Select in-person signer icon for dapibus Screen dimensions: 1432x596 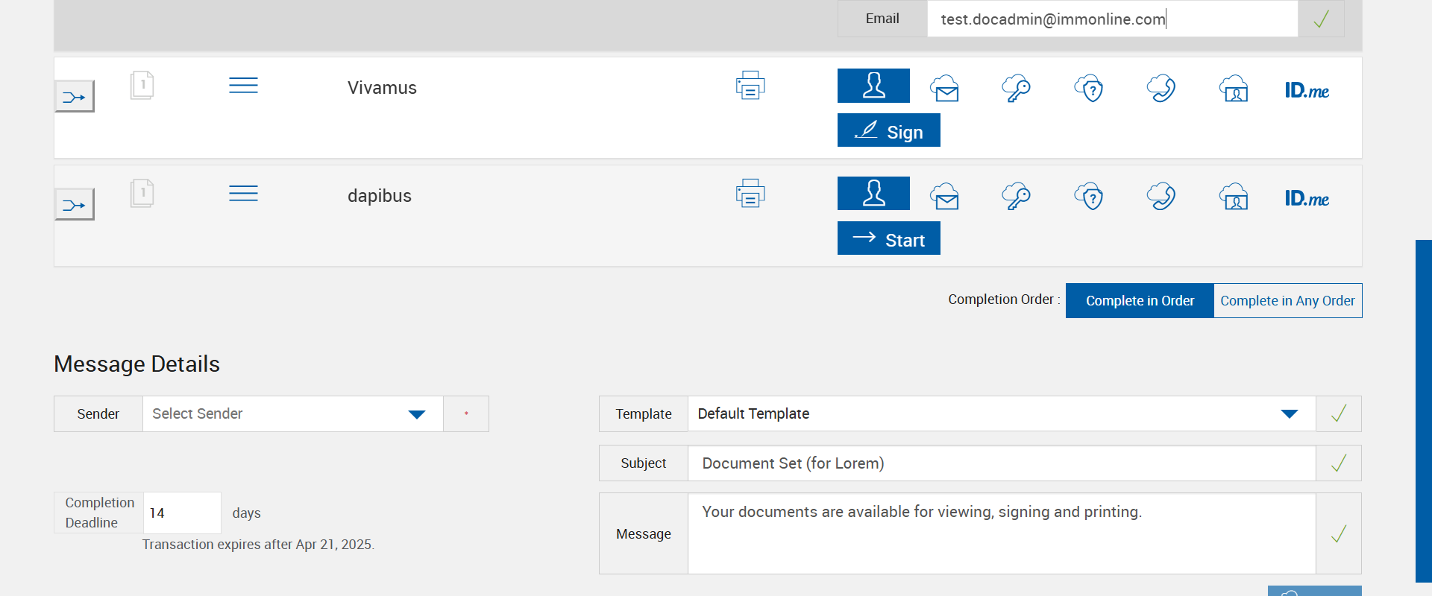click(x=873, y=194)
